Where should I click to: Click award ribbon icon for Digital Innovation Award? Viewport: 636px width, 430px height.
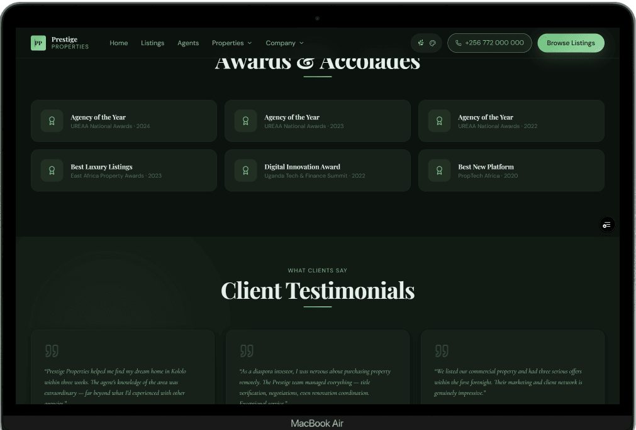245,171
